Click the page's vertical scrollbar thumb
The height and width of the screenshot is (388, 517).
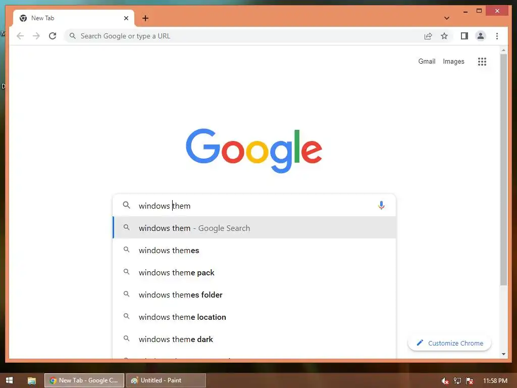click(503, 170)
